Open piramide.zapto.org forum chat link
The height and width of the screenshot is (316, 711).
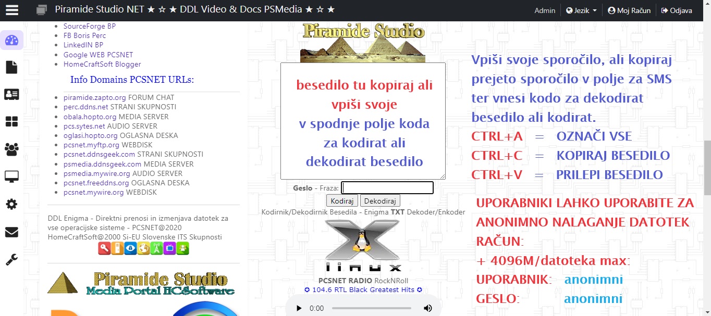coord(95,97)
